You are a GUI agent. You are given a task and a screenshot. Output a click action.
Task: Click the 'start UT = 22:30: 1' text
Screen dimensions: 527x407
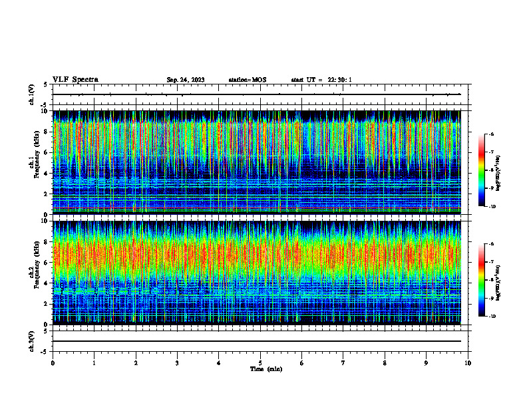tap(321, 80)
